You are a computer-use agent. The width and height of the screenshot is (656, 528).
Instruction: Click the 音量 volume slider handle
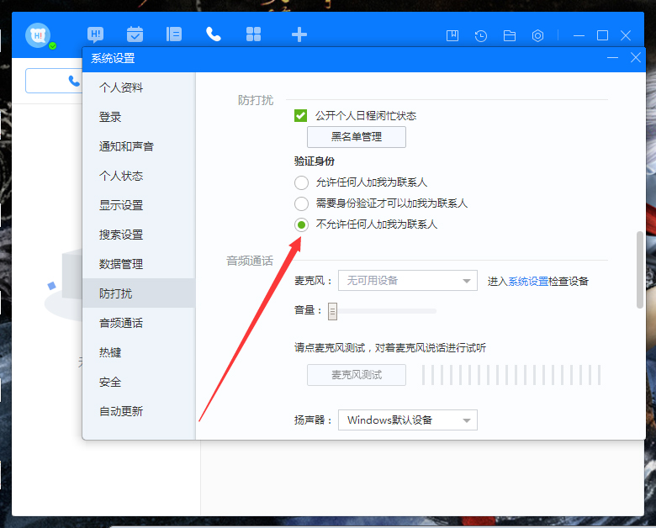332,311
